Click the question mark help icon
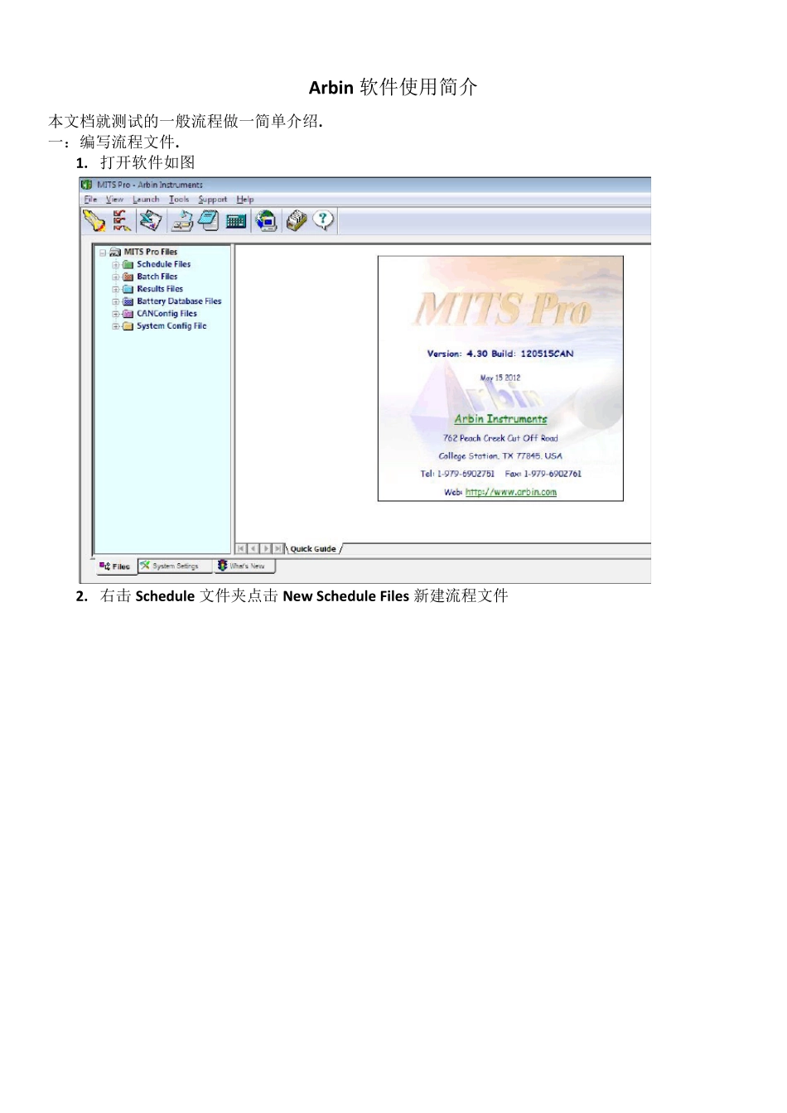Viewport: 787px width, 1113px height. [x=324, y=219]
